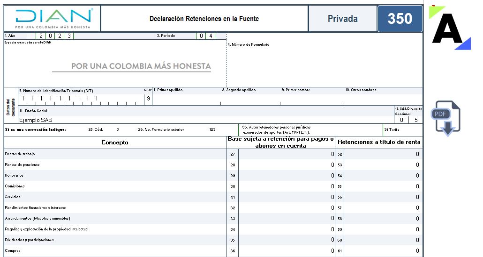Viewport: 483px width, 257px height.
Task: Select the Dividendos y participaciones label
Action: (29, 240)
